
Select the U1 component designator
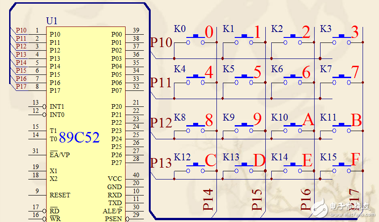click(x=52, y=21)
